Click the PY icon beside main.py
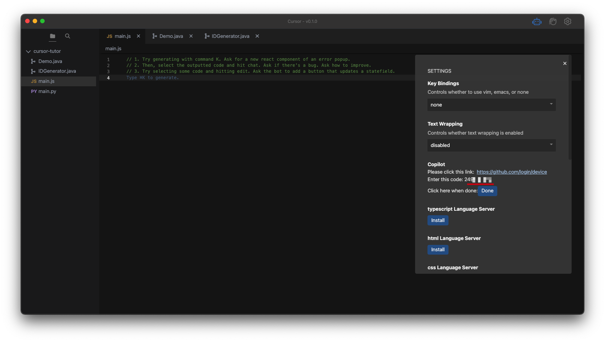This screenshot has height=342, width=605. click(34, 91)
